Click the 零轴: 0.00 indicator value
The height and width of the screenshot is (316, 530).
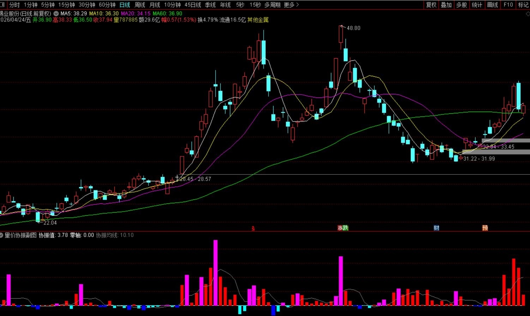point(82,235)
